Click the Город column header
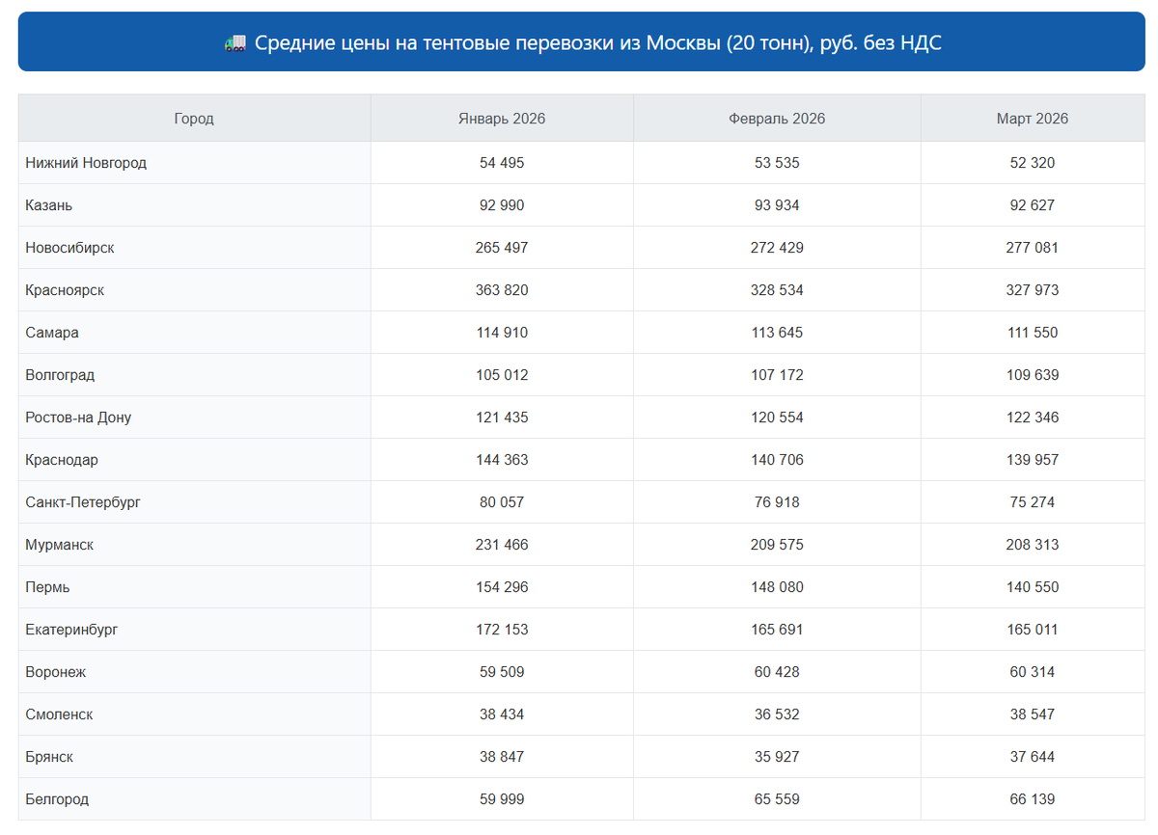1158x835 pixels. tap(194, 119)
